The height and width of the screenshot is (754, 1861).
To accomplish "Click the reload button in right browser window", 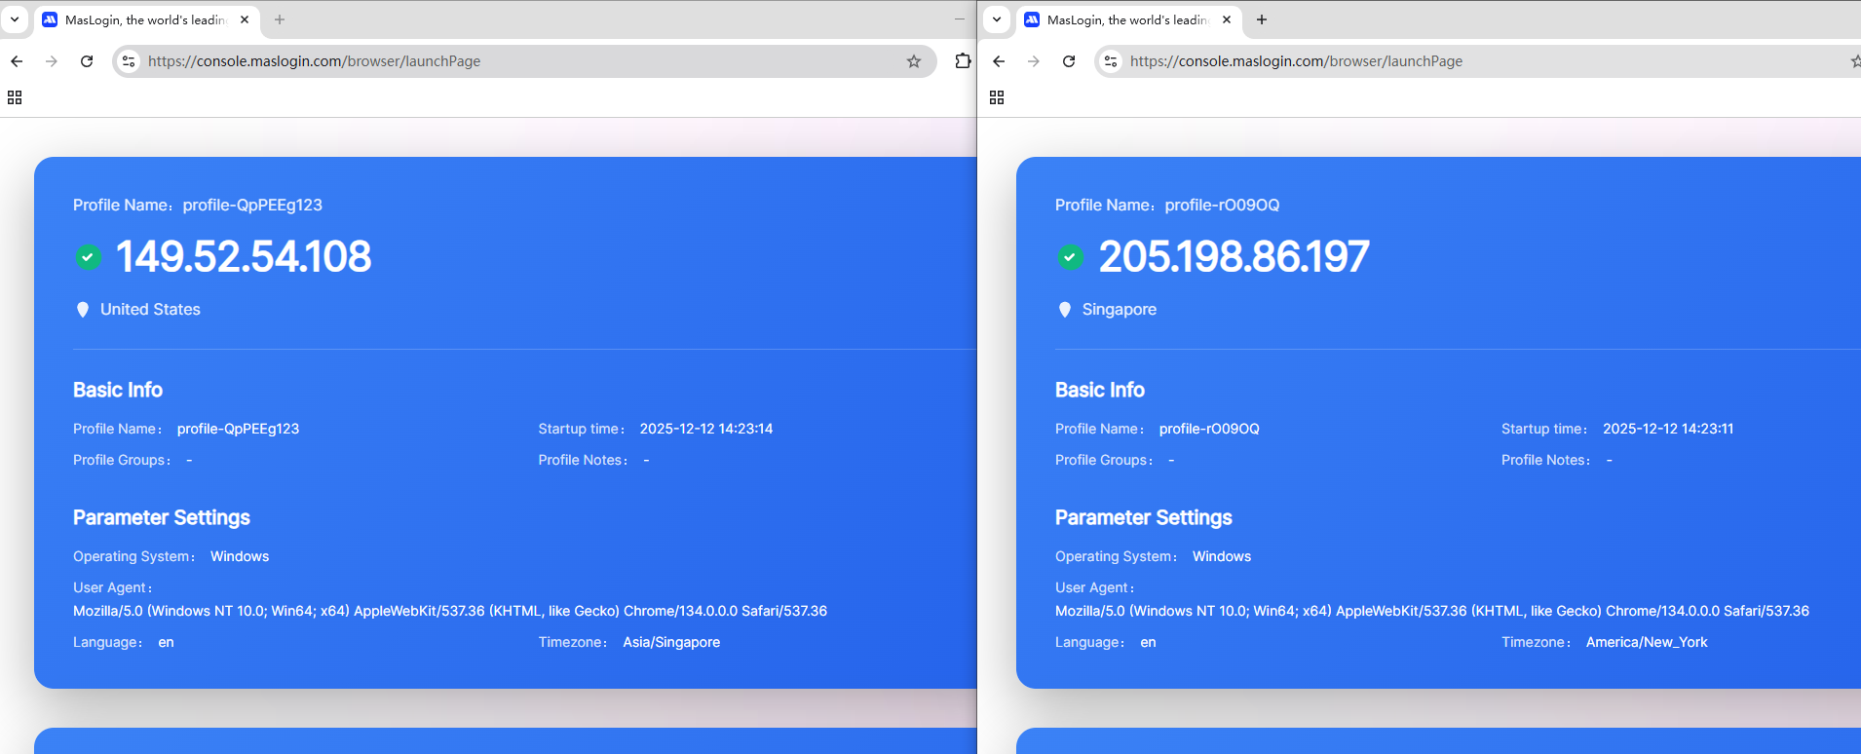I will click(1069, 61).
